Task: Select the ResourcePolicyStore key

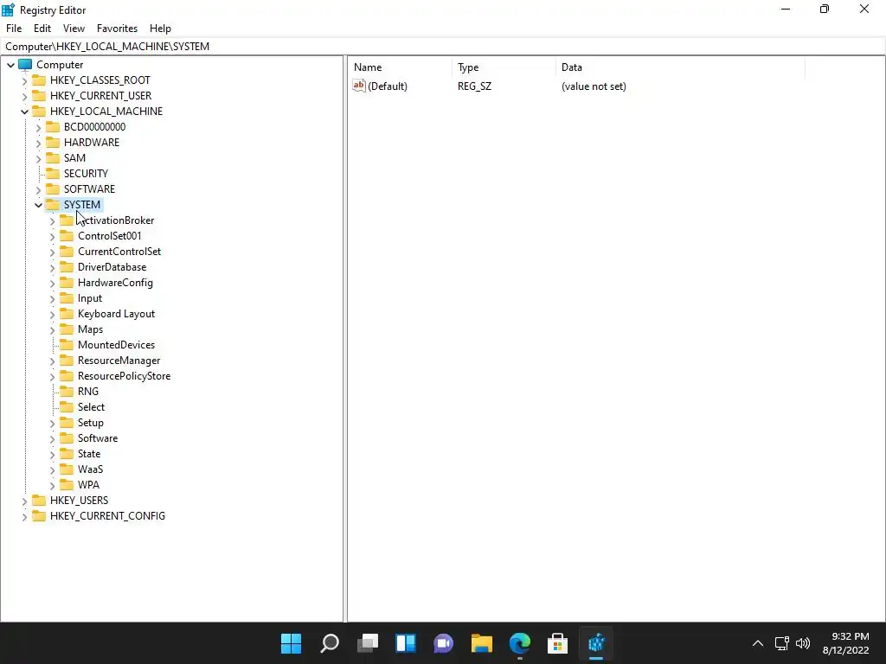Action: tap(125, 376)
